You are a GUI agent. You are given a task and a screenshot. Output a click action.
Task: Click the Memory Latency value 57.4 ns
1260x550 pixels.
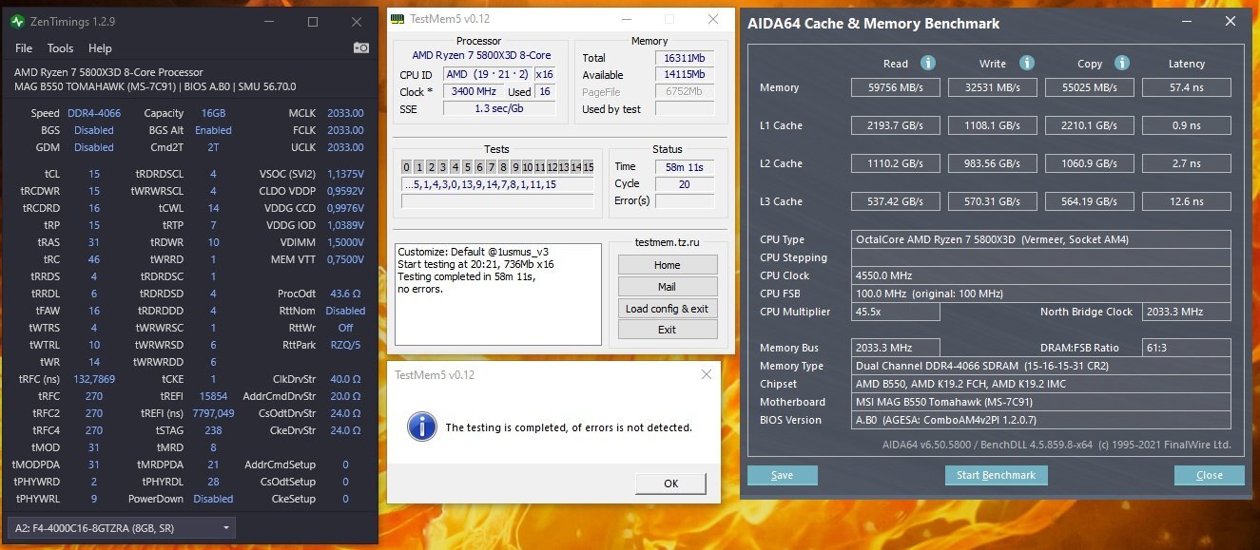[1187, 87]
